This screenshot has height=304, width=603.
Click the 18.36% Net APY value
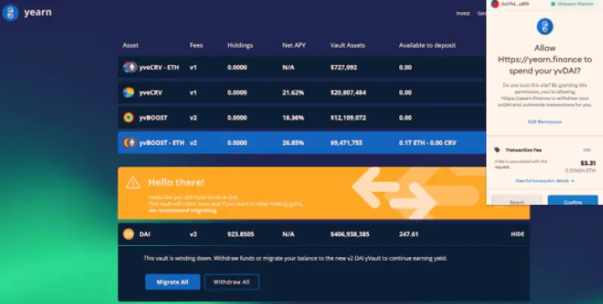tap(293, 118)
